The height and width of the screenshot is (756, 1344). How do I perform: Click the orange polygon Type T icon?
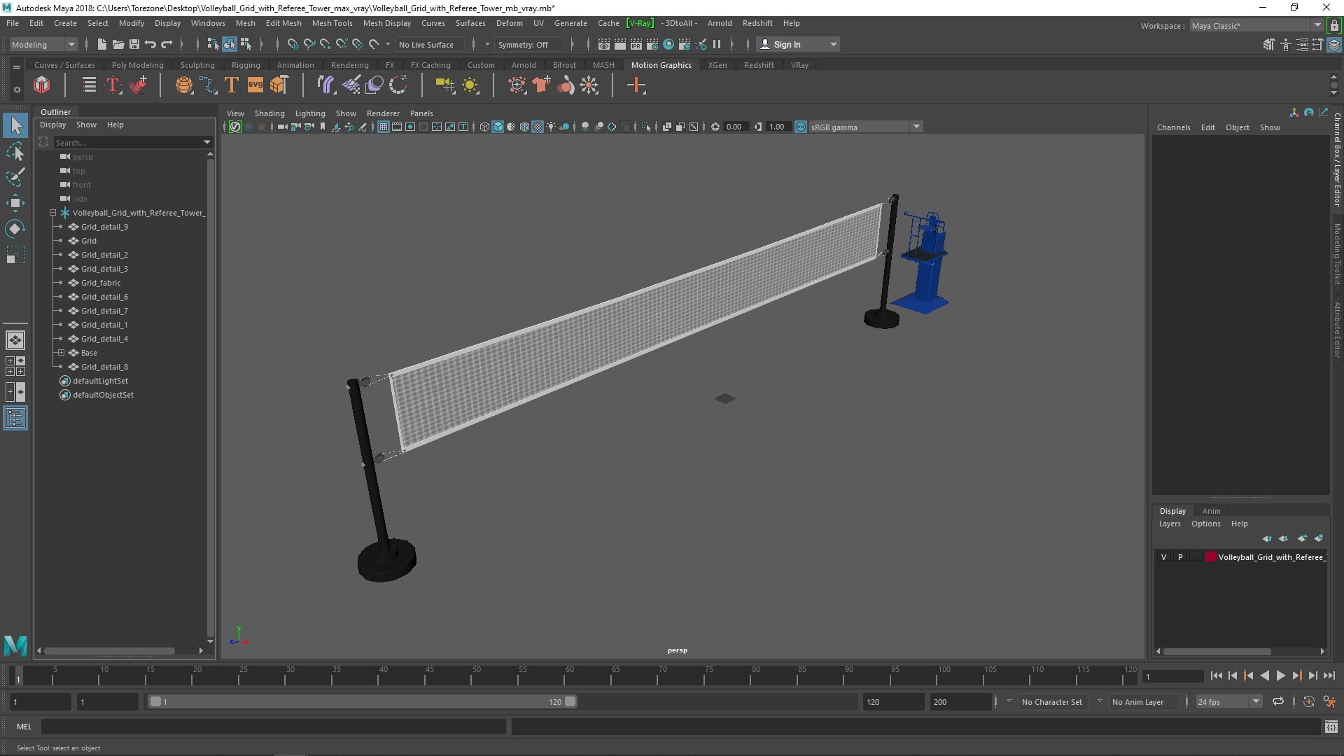tap(232, 85)
